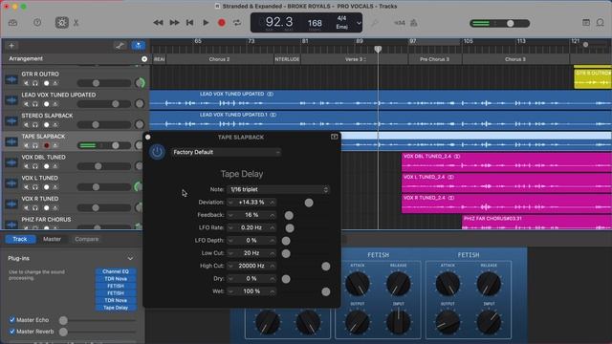
Task: Open the Loop Browser icon
Action: click(601, 23)
